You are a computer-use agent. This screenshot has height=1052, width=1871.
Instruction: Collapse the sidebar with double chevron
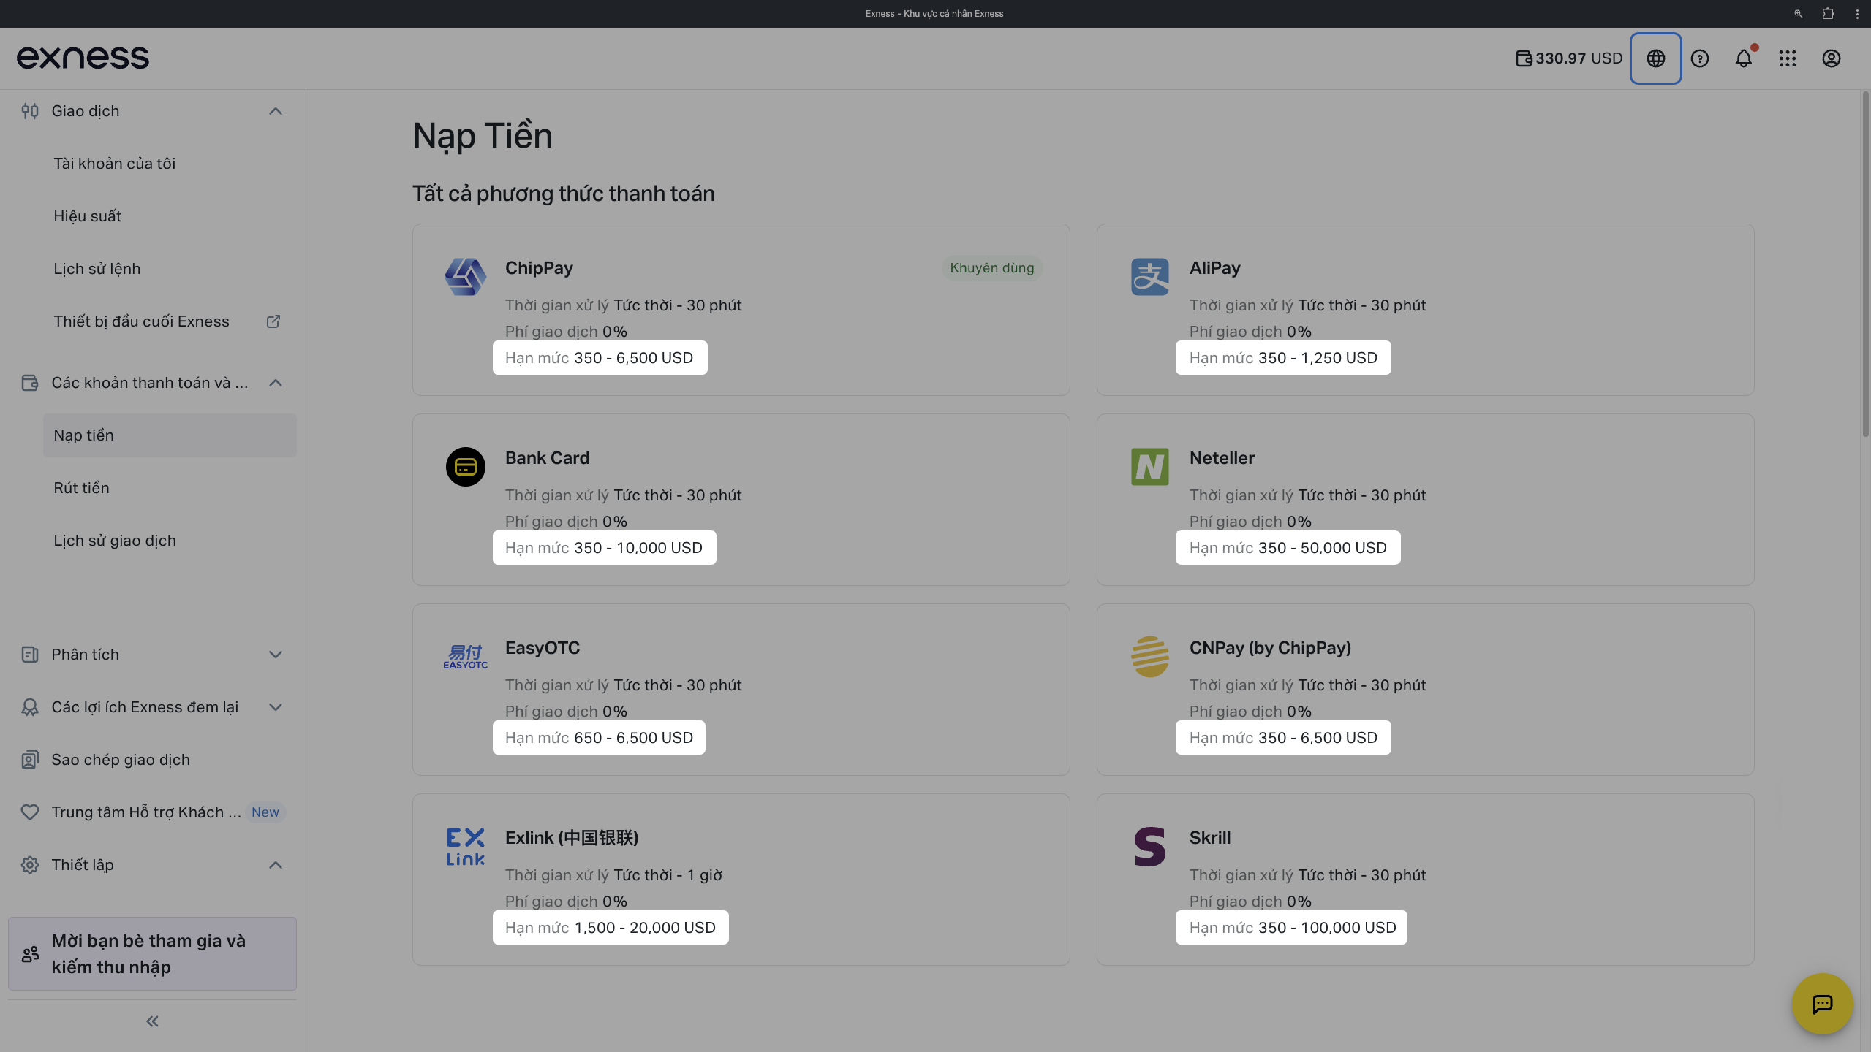pyautogui.click(x=152, y=1021)
